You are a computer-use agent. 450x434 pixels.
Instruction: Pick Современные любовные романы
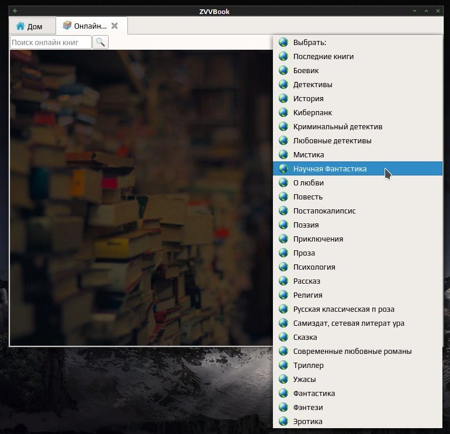coord(358,352)
